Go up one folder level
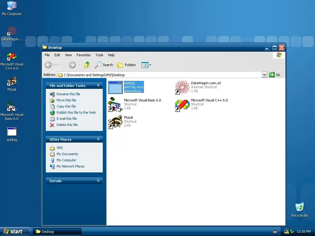The width and height of the screenshot is (315, 236). 87,65
